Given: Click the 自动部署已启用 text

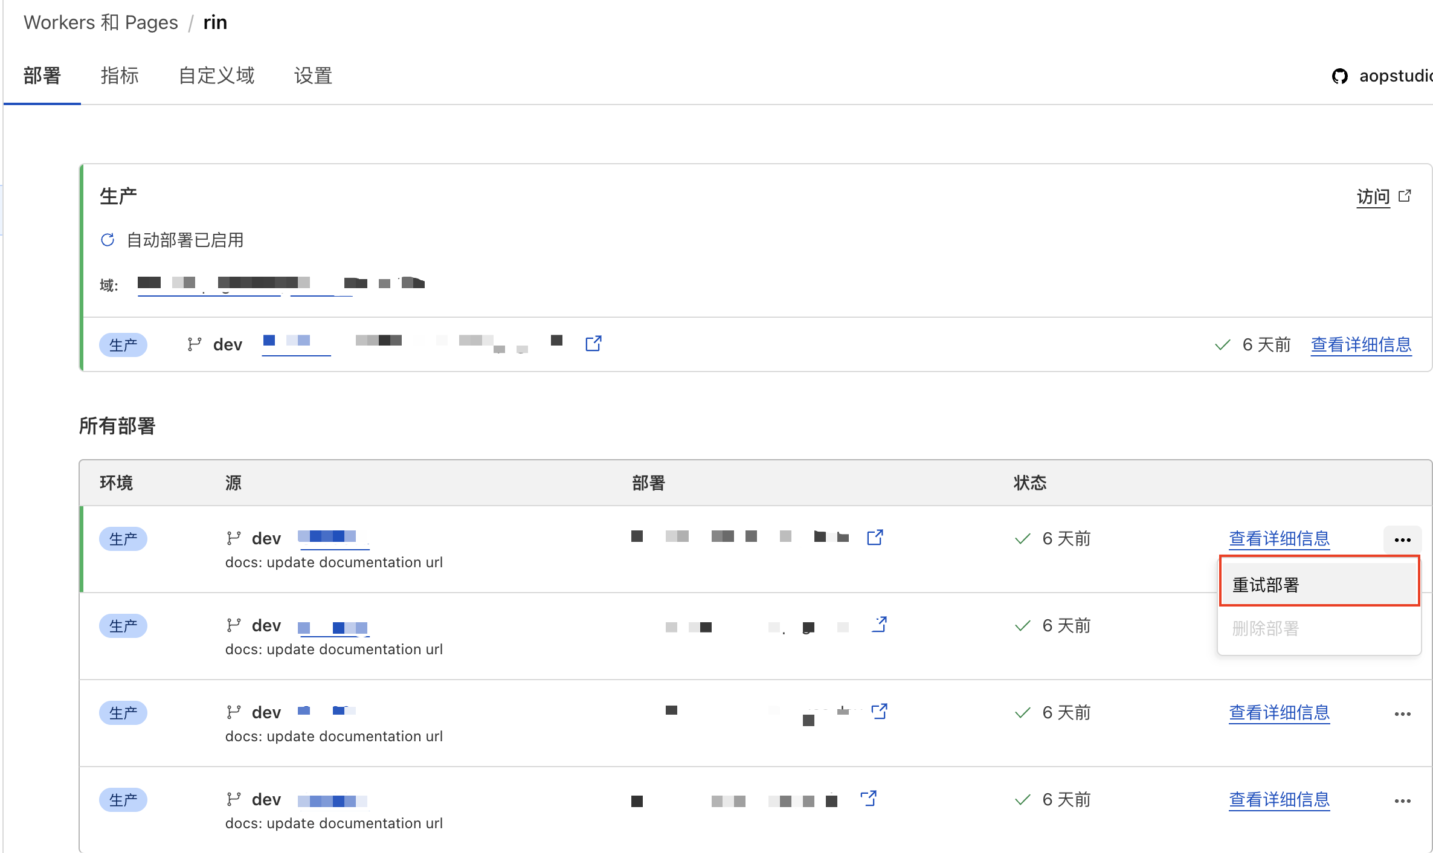Looking at the screenshot, I should click(x=185, y=240).
